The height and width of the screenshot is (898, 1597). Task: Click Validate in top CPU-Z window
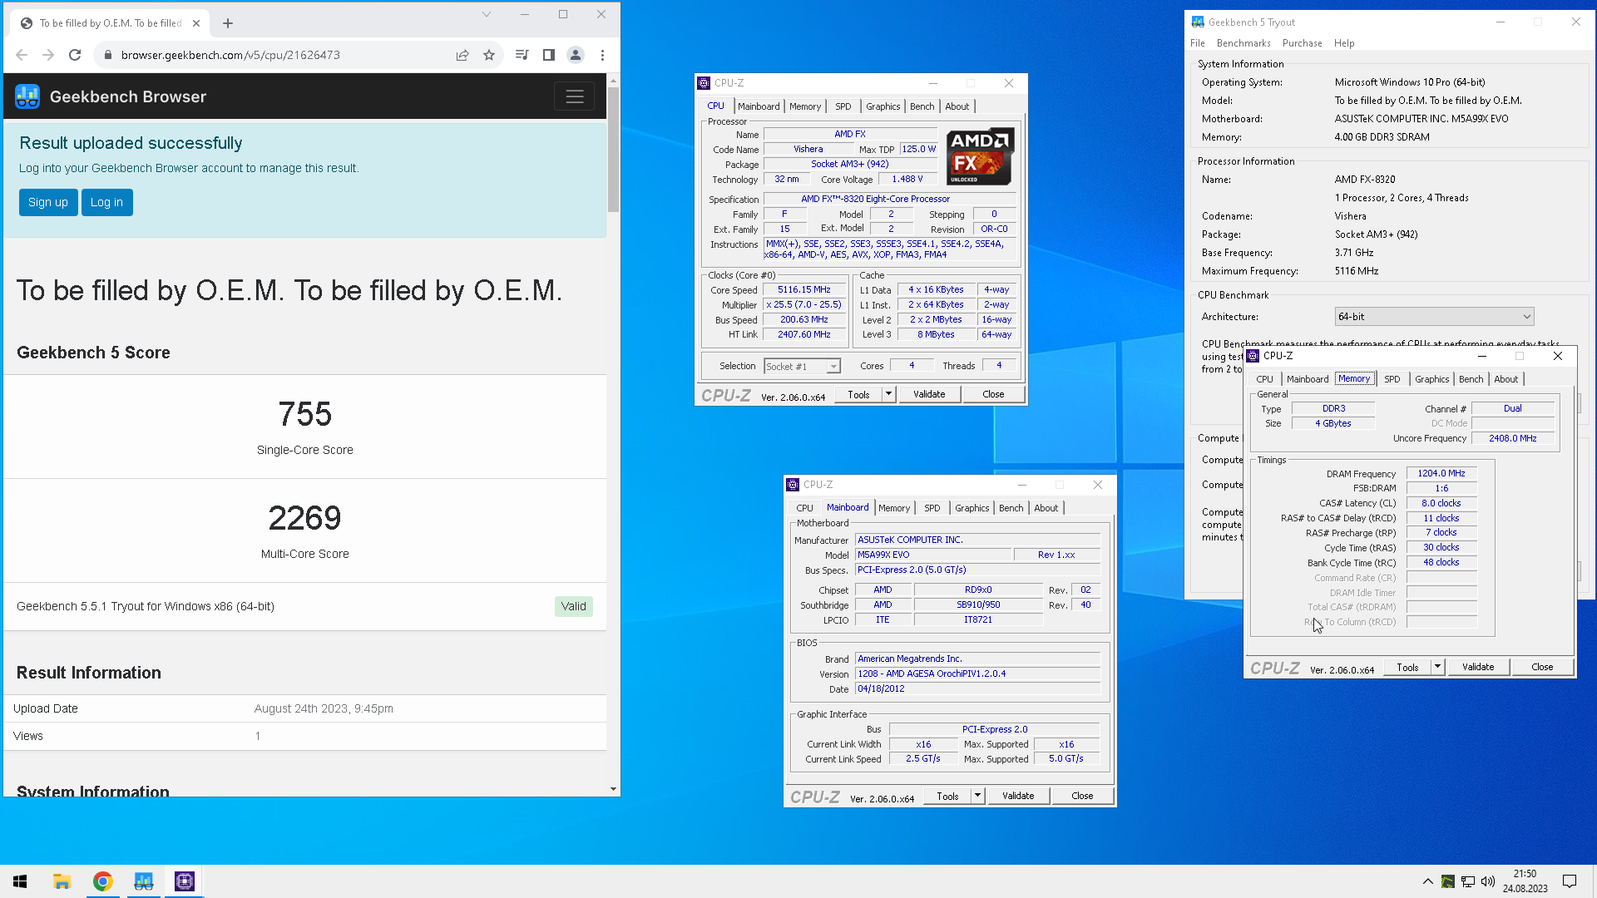pos(929,395)
